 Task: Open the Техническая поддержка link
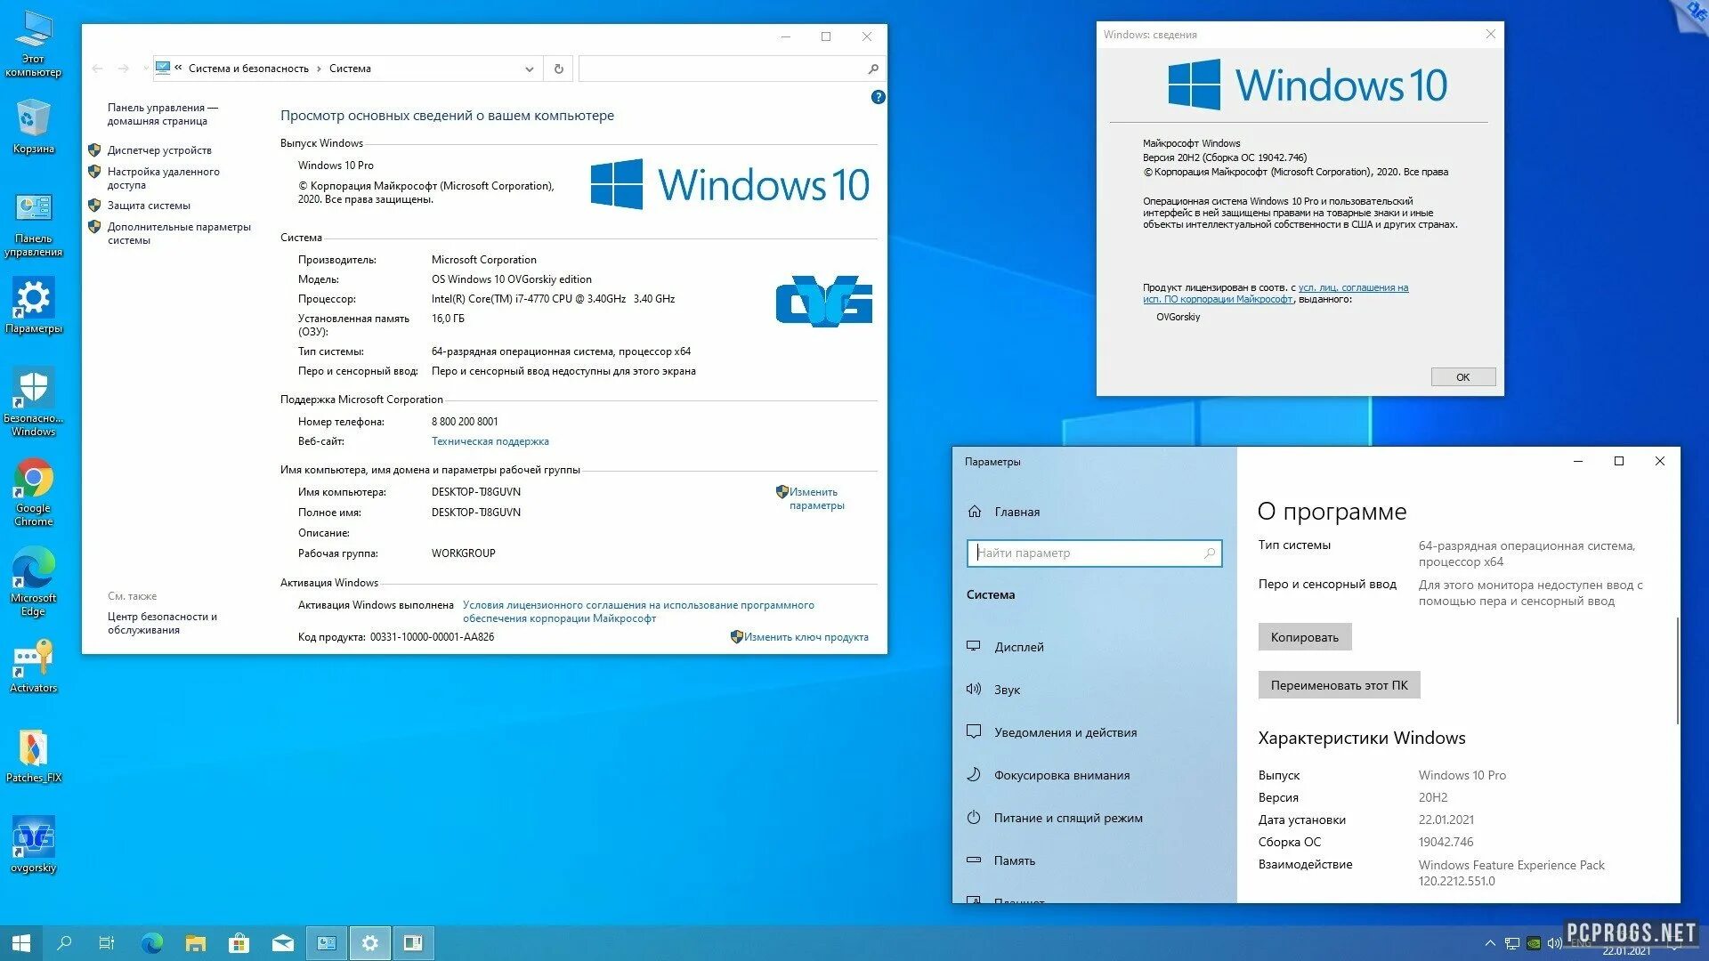click(490, 441)
